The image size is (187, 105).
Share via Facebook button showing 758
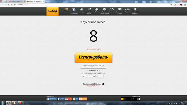[61, 99]
